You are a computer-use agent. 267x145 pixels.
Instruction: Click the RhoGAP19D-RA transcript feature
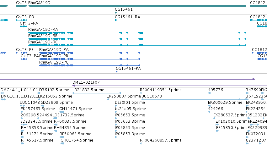coord(137,33)
